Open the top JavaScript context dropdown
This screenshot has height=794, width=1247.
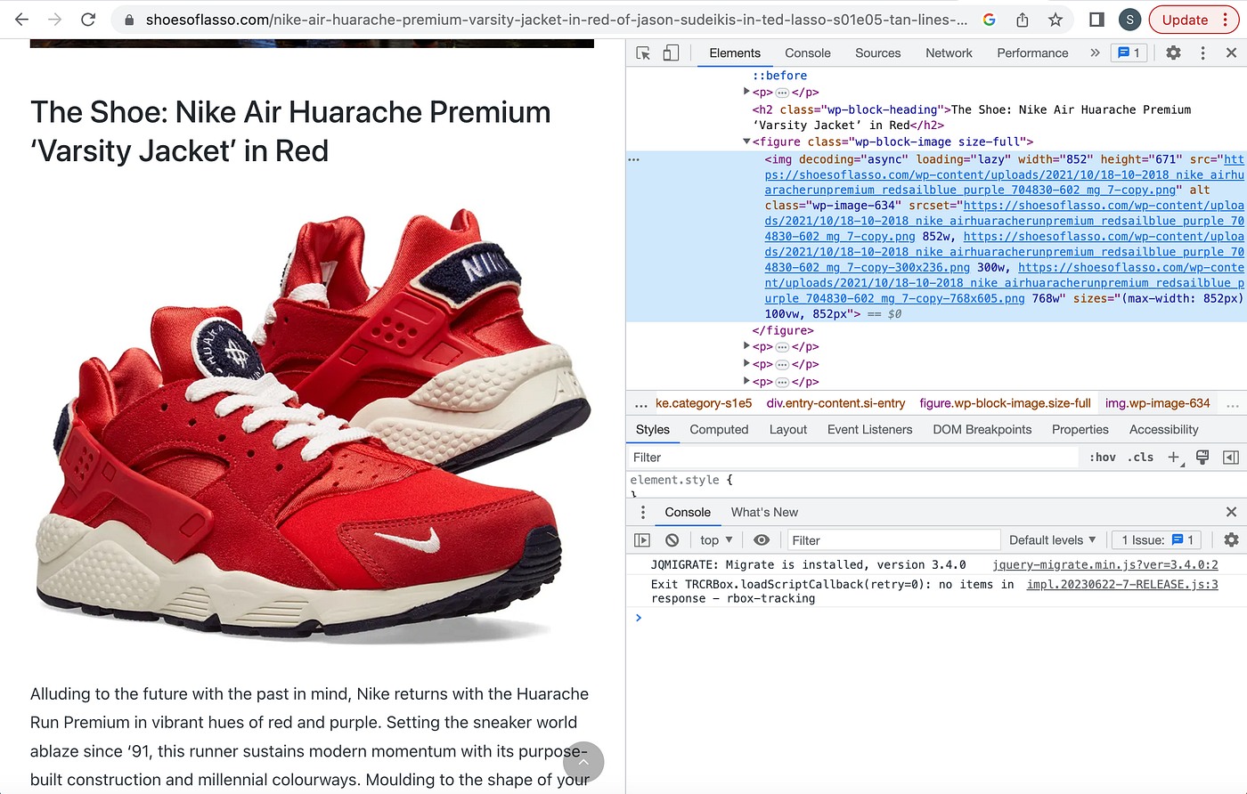pyautogui.click(x=716, y=540)
